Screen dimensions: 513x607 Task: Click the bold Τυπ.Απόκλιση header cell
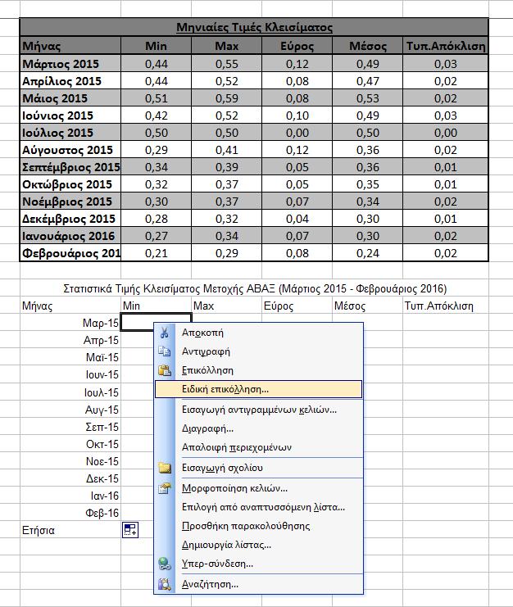[446, 46]
